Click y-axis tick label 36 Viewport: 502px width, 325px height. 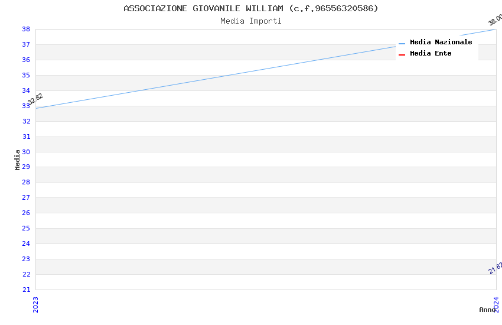point(26,60)
